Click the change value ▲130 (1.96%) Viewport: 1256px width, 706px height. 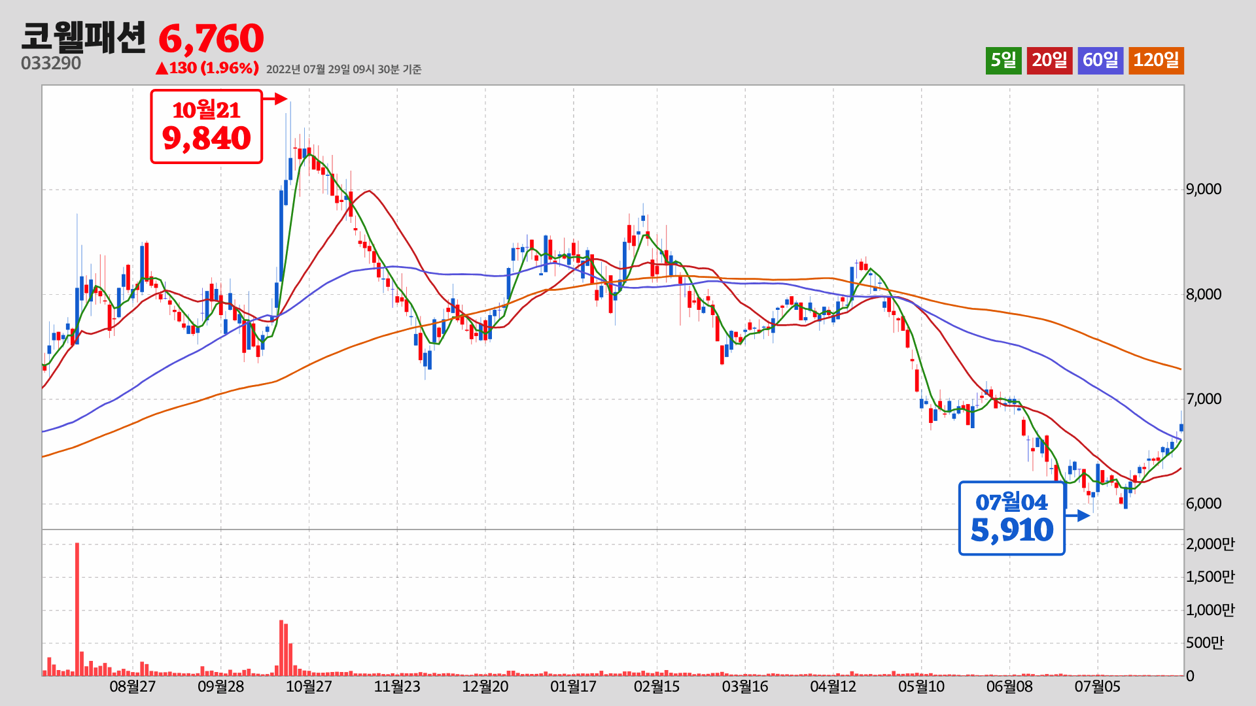click(207, 68)
